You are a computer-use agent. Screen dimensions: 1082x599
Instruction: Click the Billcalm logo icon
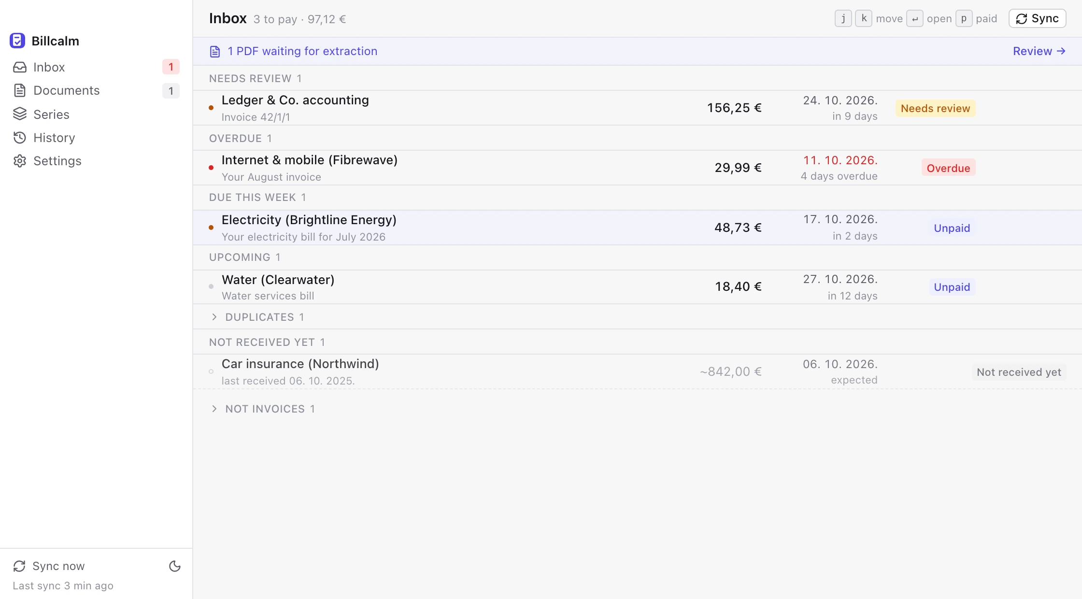click(x=17, y=41)
